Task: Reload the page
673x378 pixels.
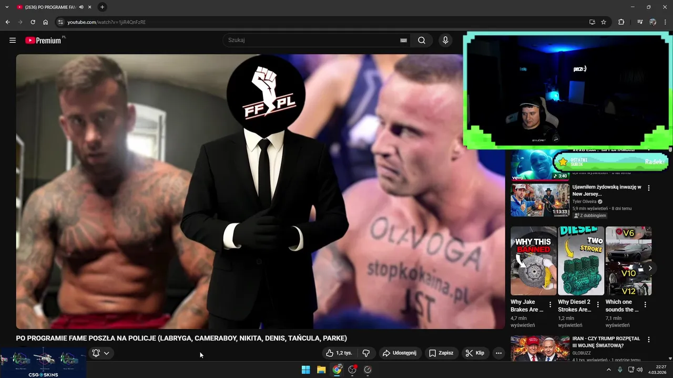Action: pos(33,22)
